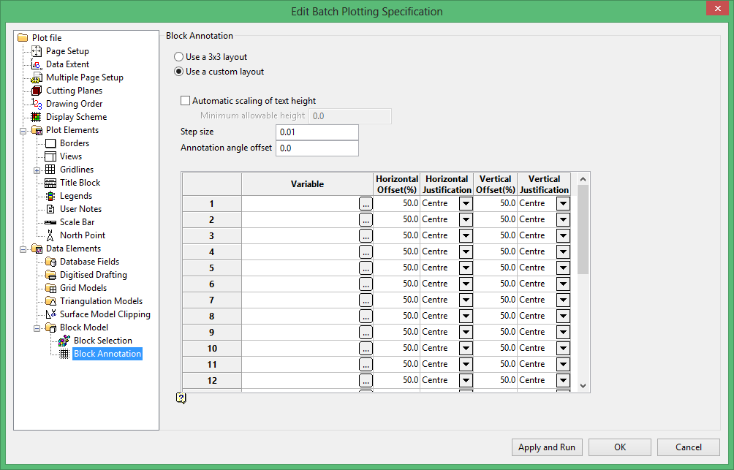The height and width of the screenshot is (470, 734).
Task: Click the help question mark icon
Action: coord(181,398)
